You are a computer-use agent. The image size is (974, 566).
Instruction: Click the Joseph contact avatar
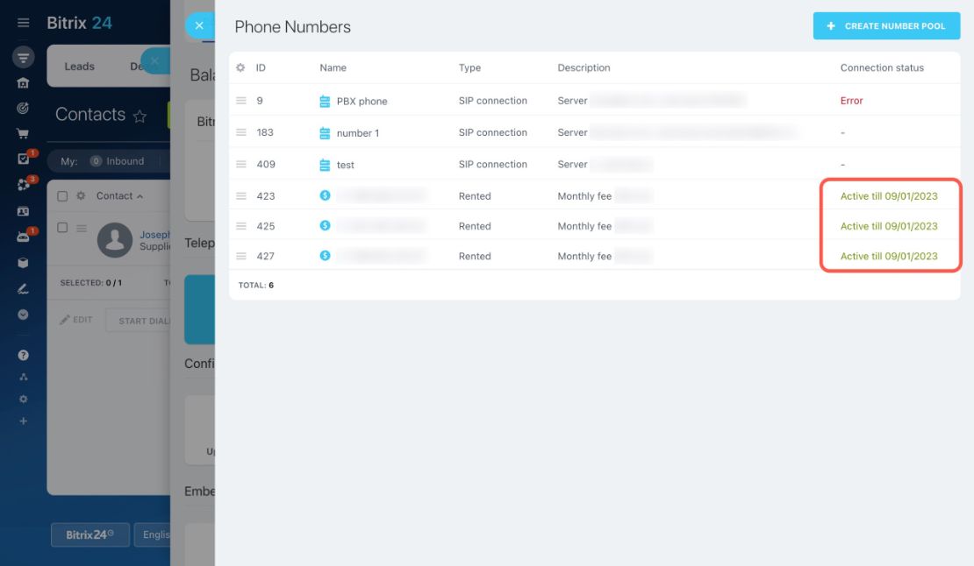tap(115, 240)
